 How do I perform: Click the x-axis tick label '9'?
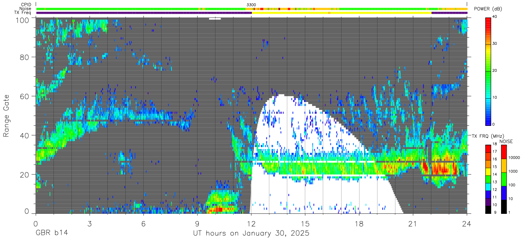[x=197, y=224]
